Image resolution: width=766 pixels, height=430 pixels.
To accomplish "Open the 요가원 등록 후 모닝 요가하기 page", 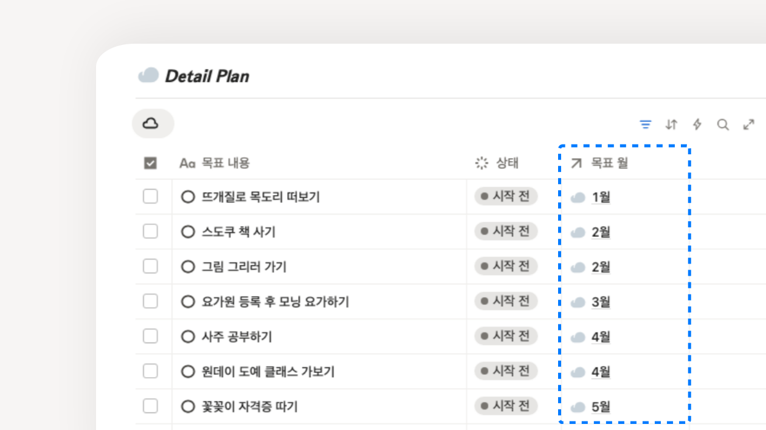I will tap(275, 301).
